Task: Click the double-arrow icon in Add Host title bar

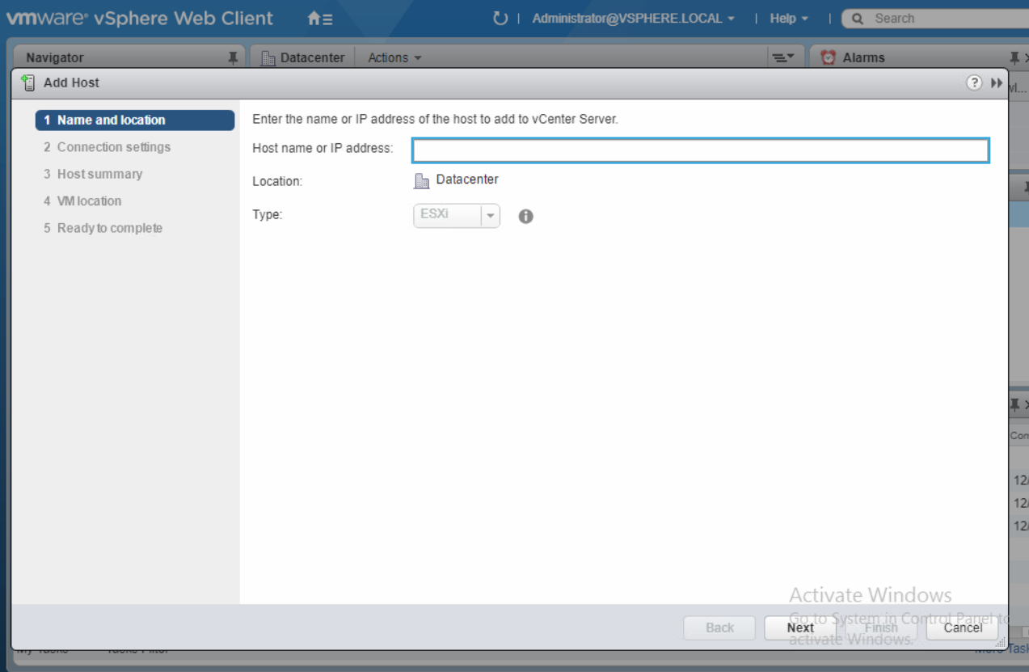Action: tap(996, 82)
